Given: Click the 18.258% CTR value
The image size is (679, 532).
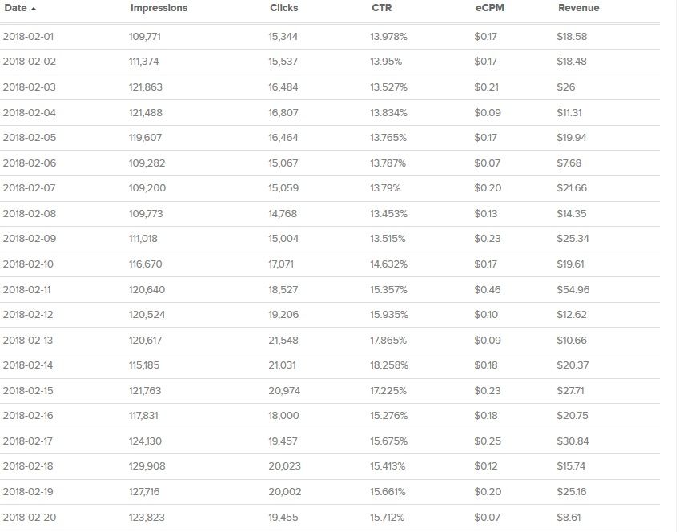Looking at the screenshot, I should pyautogui.click(x=388, y=365).
